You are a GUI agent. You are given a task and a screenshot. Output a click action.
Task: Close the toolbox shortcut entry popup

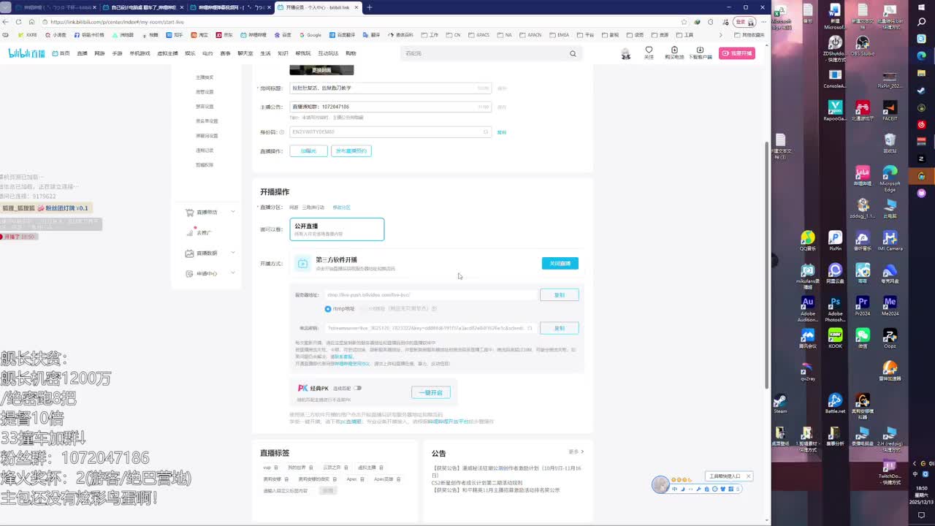(748, 476)
